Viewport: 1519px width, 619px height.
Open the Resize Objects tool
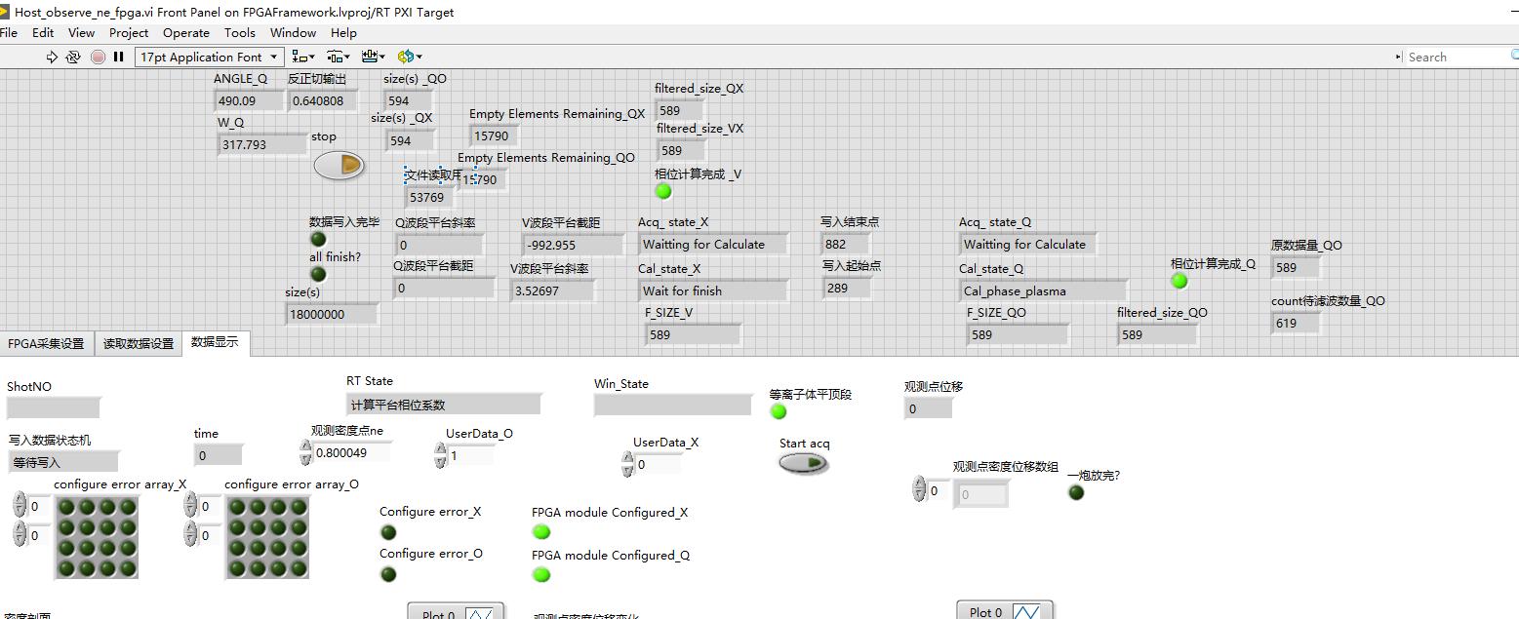point(373,58)
